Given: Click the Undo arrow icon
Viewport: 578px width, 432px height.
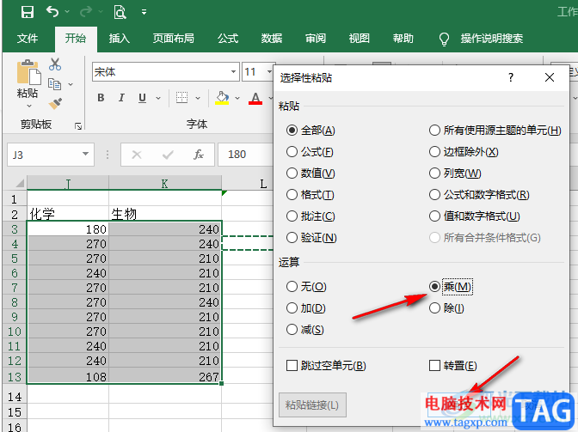Looking at the screenshot, I should (x=52, y=12).
